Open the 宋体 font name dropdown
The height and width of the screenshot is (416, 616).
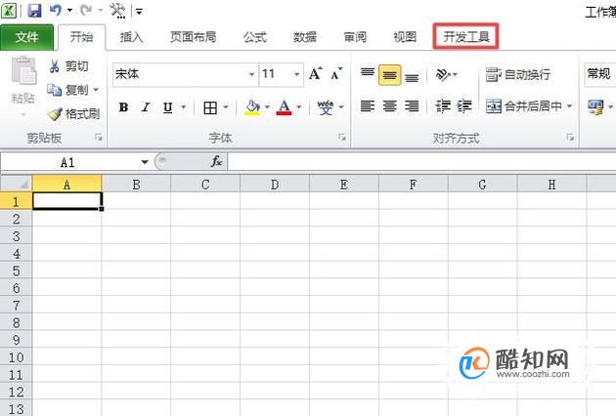[251, 74]
